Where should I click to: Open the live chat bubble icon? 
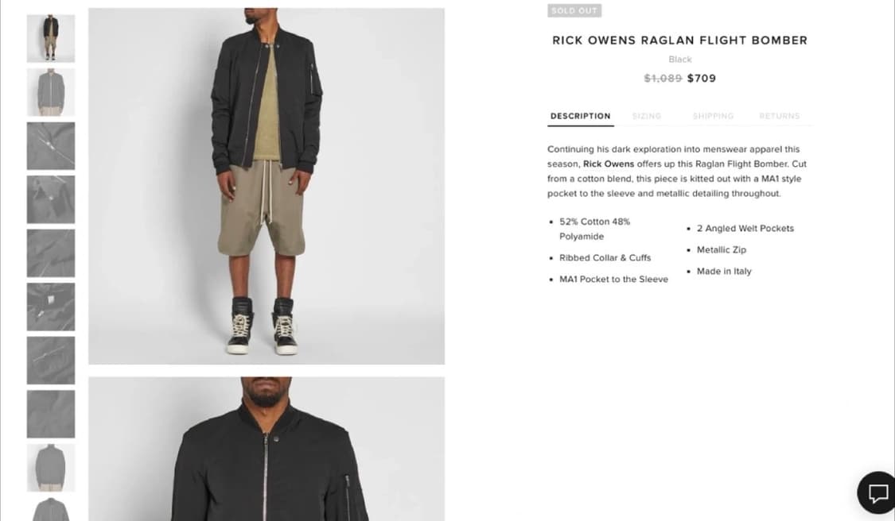coord(877,492)
